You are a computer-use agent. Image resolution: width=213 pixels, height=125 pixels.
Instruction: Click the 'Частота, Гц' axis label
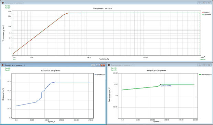click(x=104, y=59)
